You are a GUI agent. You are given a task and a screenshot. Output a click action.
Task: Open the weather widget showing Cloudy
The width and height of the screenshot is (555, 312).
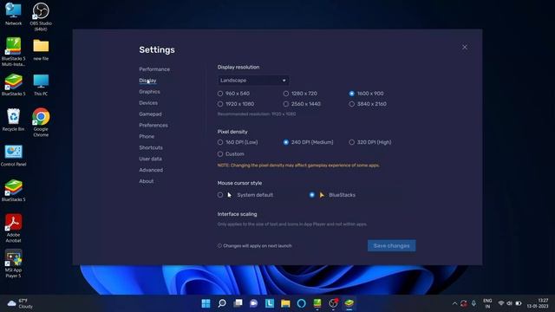(x=20, y=303)
